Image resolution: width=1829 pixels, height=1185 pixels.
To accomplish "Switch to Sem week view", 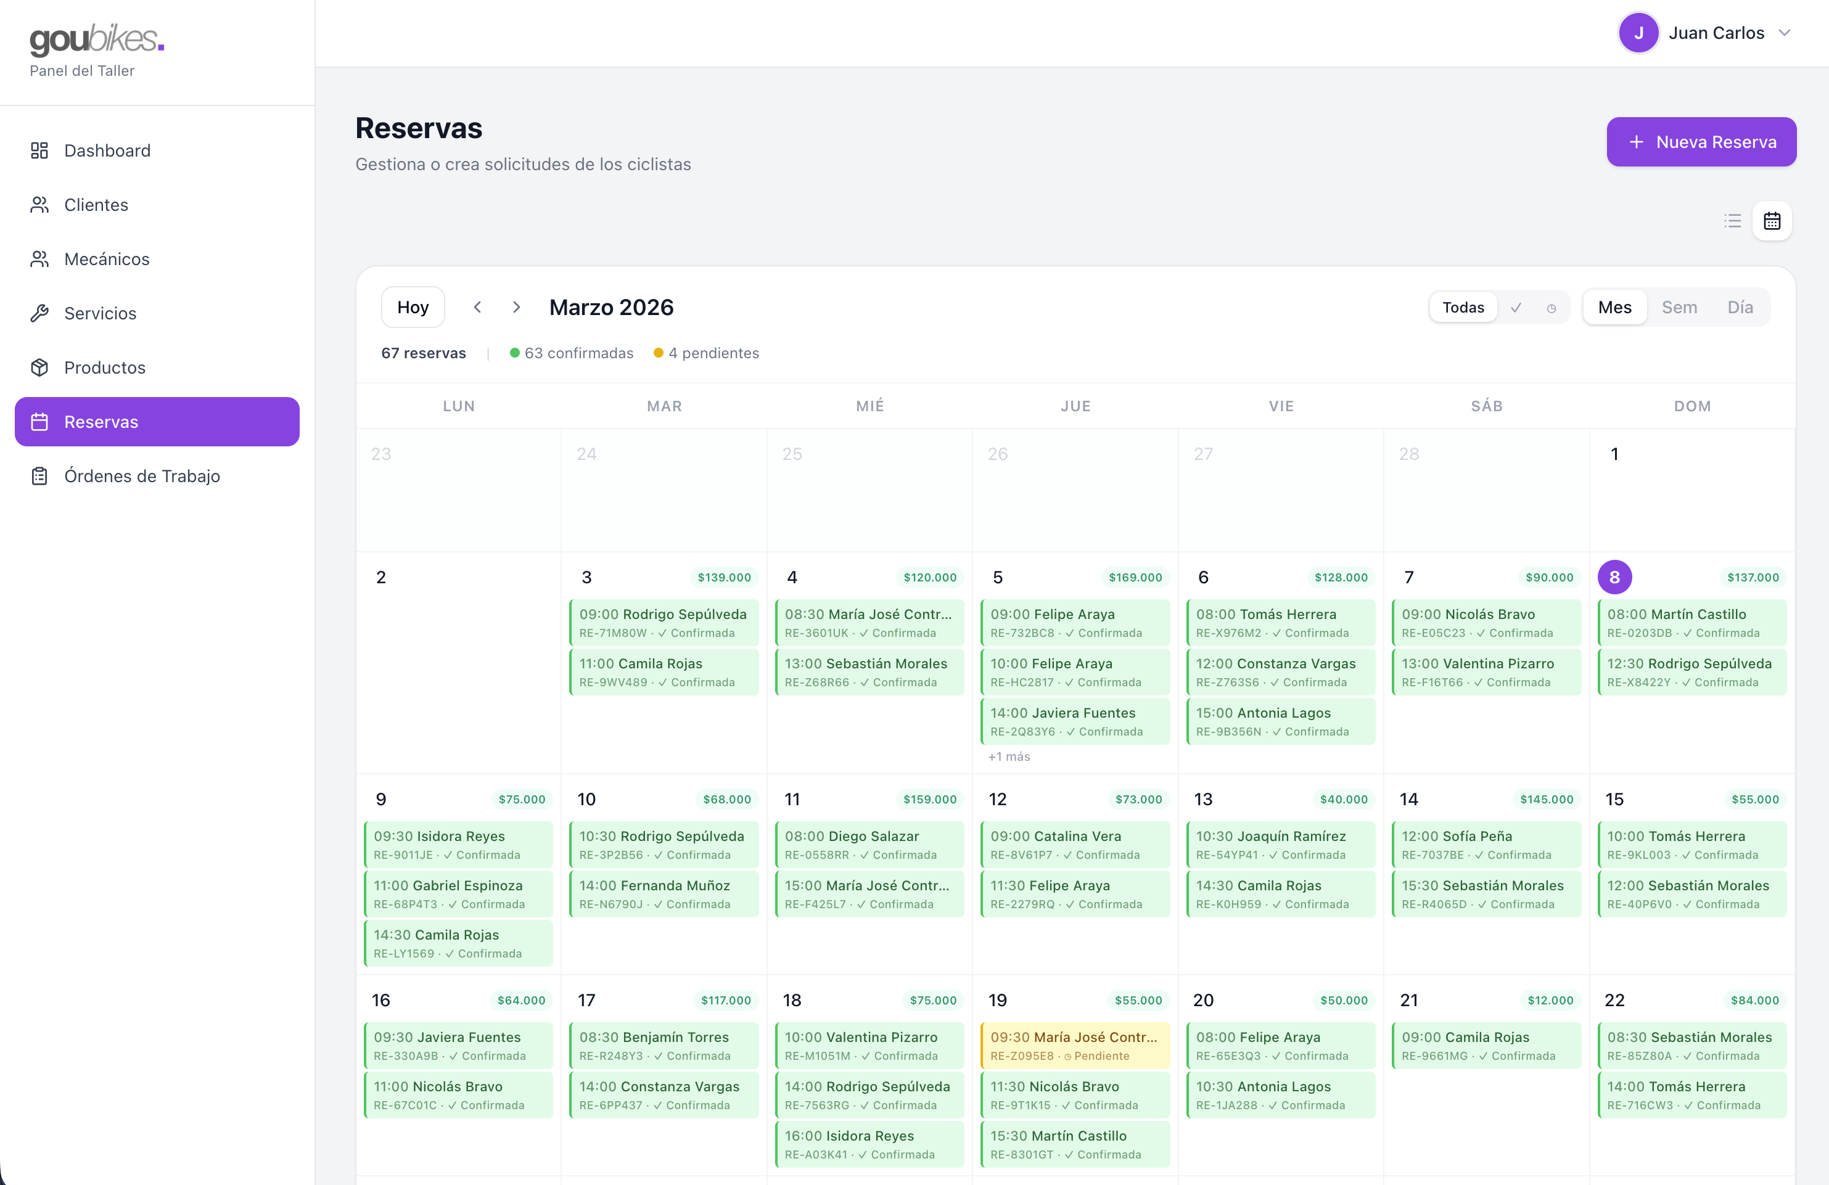I will (1679, 308).
